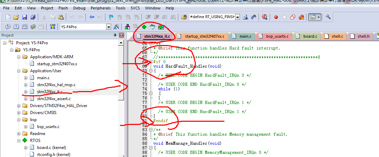Open Manage Run-Time Environment with the green diamond icon
Screen dimensions: 379x157
[x=144, y=27]
